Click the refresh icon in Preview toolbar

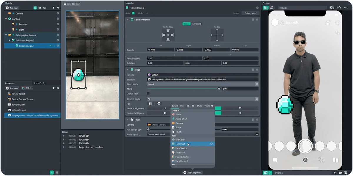pyautogui.click(x=339, y=8)
